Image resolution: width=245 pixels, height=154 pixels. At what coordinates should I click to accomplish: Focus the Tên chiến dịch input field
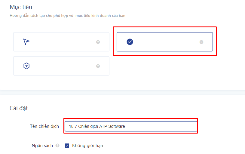tap(131, 126)
